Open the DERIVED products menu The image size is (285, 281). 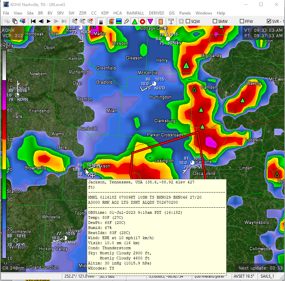[156, 13]
